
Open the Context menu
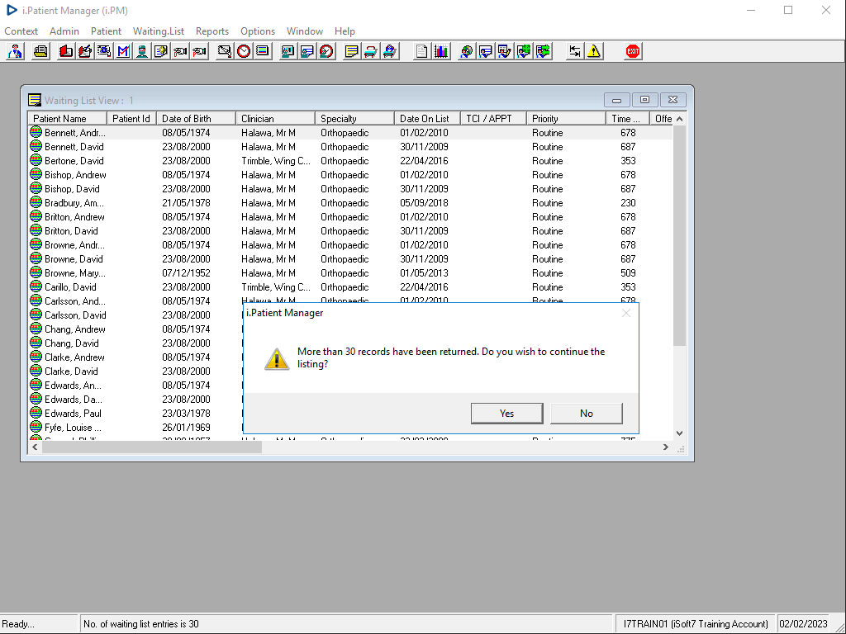coord(21,31)
